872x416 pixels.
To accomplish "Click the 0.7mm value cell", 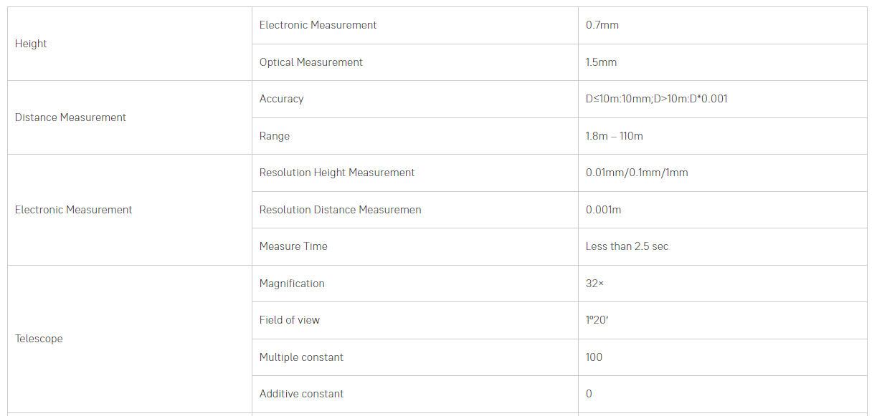I will pos(602,25).
